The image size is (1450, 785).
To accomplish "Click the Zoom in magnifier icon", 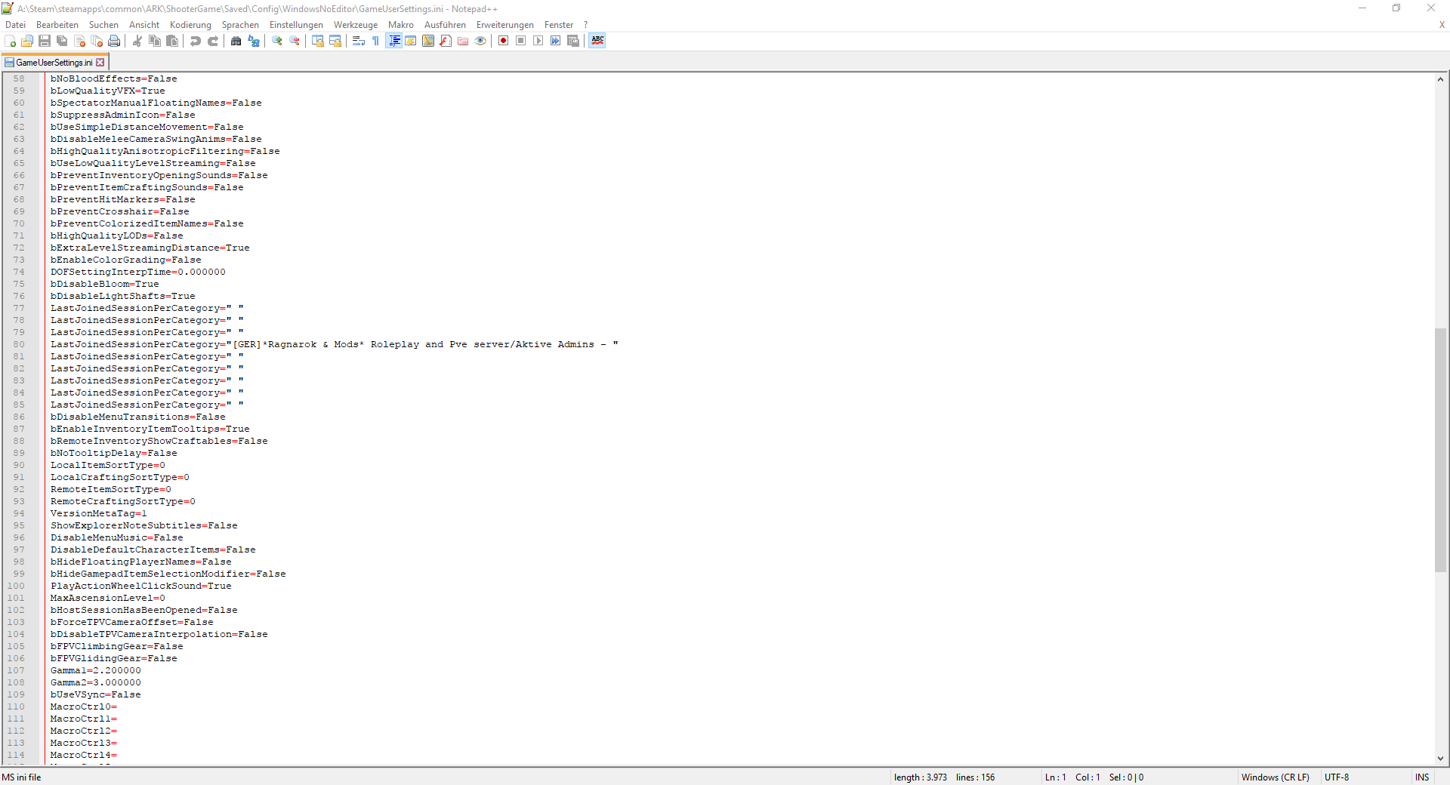I will click(277, 41).
